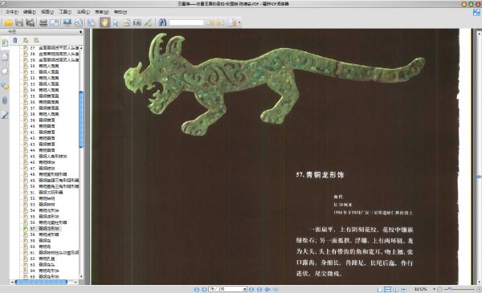Screen dimensions: 482x293
Task: Switch to continuous page layout icon
Action: click(388, 289)
